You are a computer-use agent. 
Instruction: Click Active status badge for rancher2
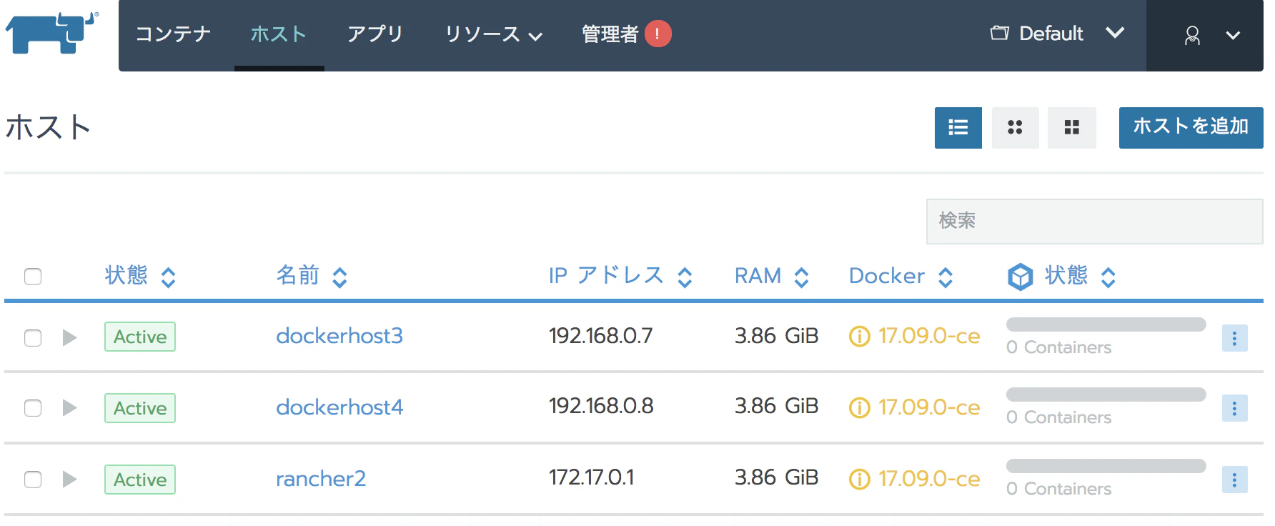tap(140, 480)
